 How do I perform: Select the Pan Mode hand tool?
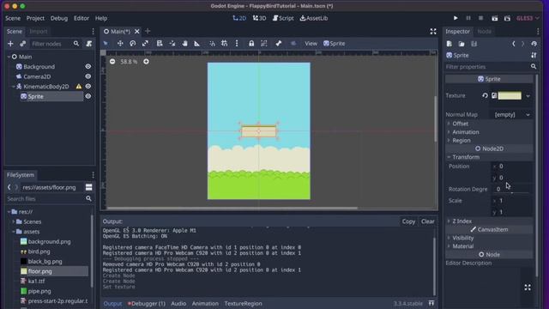[x=184, y=44]
